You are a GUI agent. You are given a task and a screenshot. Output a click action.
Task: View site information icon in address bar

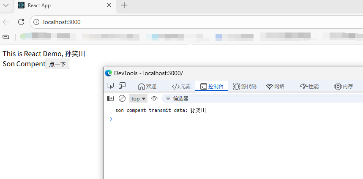(36, 22)
